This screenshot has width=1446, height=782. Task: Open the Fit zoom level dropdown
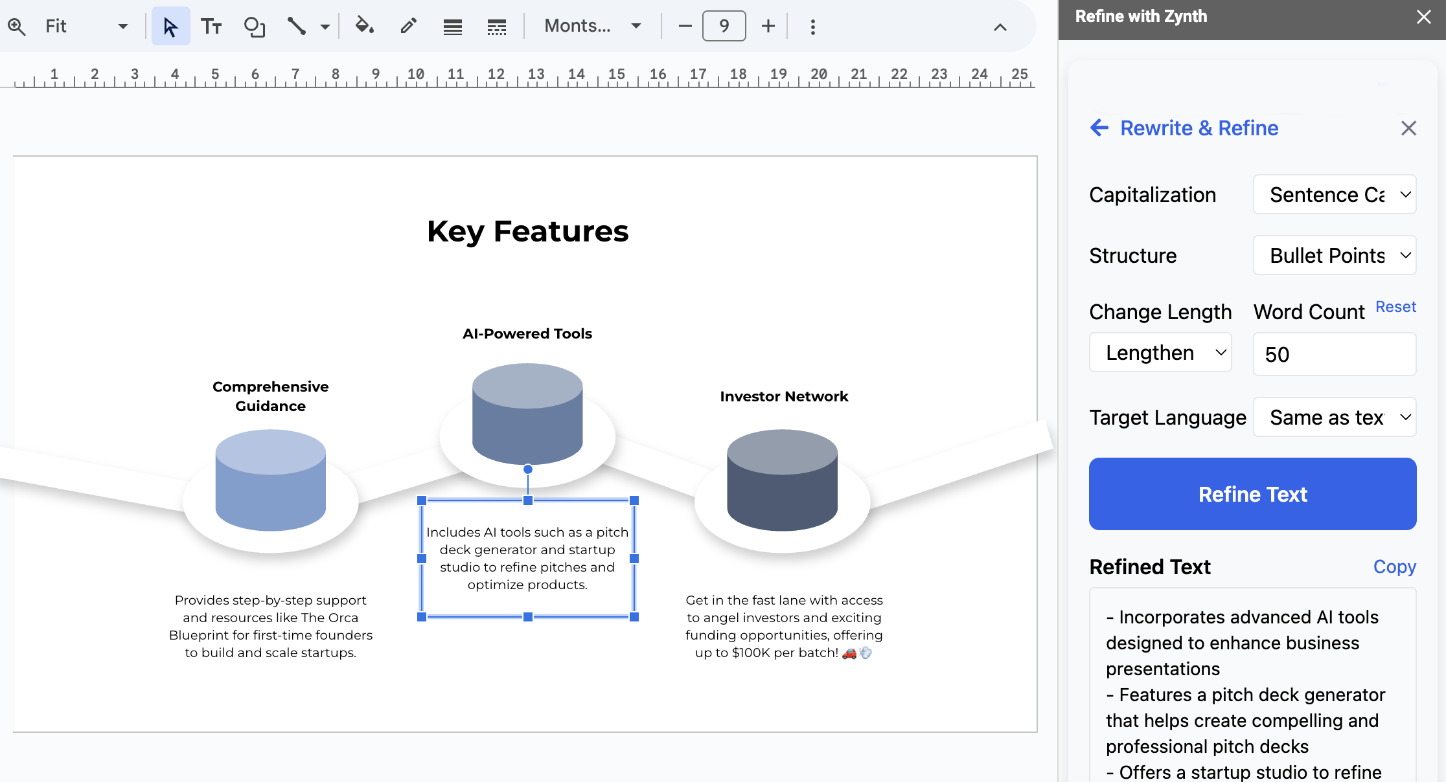coord(87,27)
